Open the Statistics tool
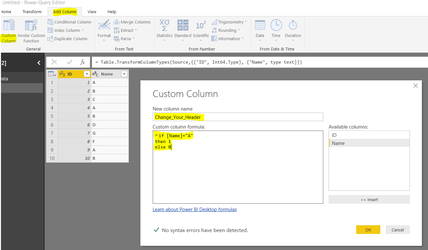Viewport: 428px width, 250px height. pyautogui.click(x=164, y=29)
